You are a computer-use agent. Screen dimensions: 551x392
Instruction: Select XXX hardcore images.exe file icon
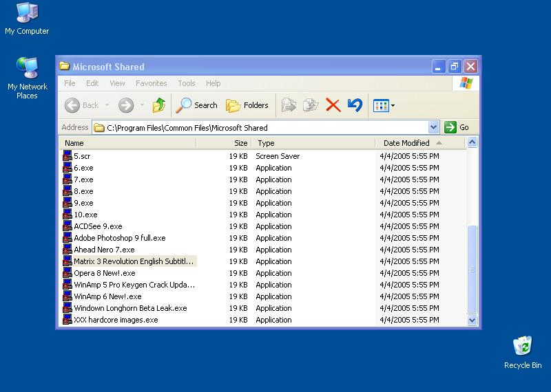coord(67,320)
